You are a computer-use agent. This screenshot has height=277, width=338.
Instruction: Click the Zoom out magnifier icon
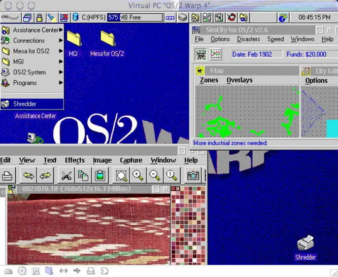[x=155, y=176]
